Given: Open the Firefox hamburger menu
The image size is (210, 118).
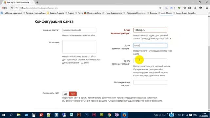Looking at the screenshot, I should click(x=207, y=8).
